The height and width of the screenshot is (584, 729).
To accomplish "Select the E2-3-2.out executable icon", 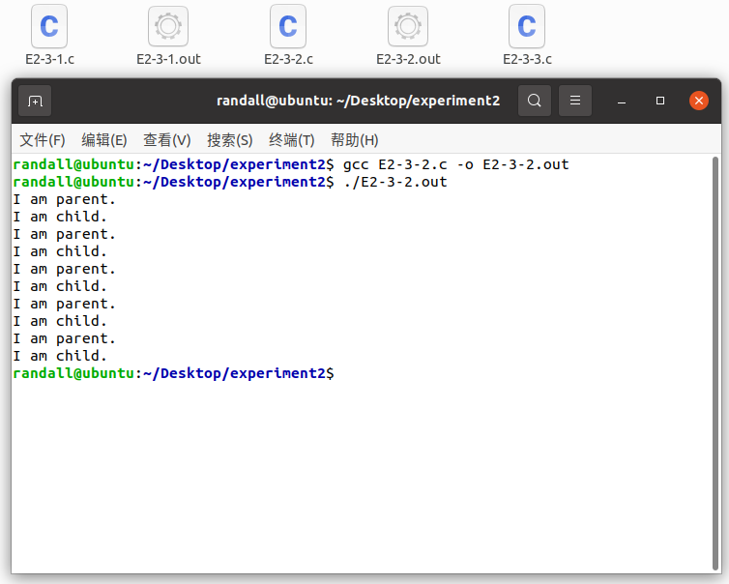I will click(408, 27).
